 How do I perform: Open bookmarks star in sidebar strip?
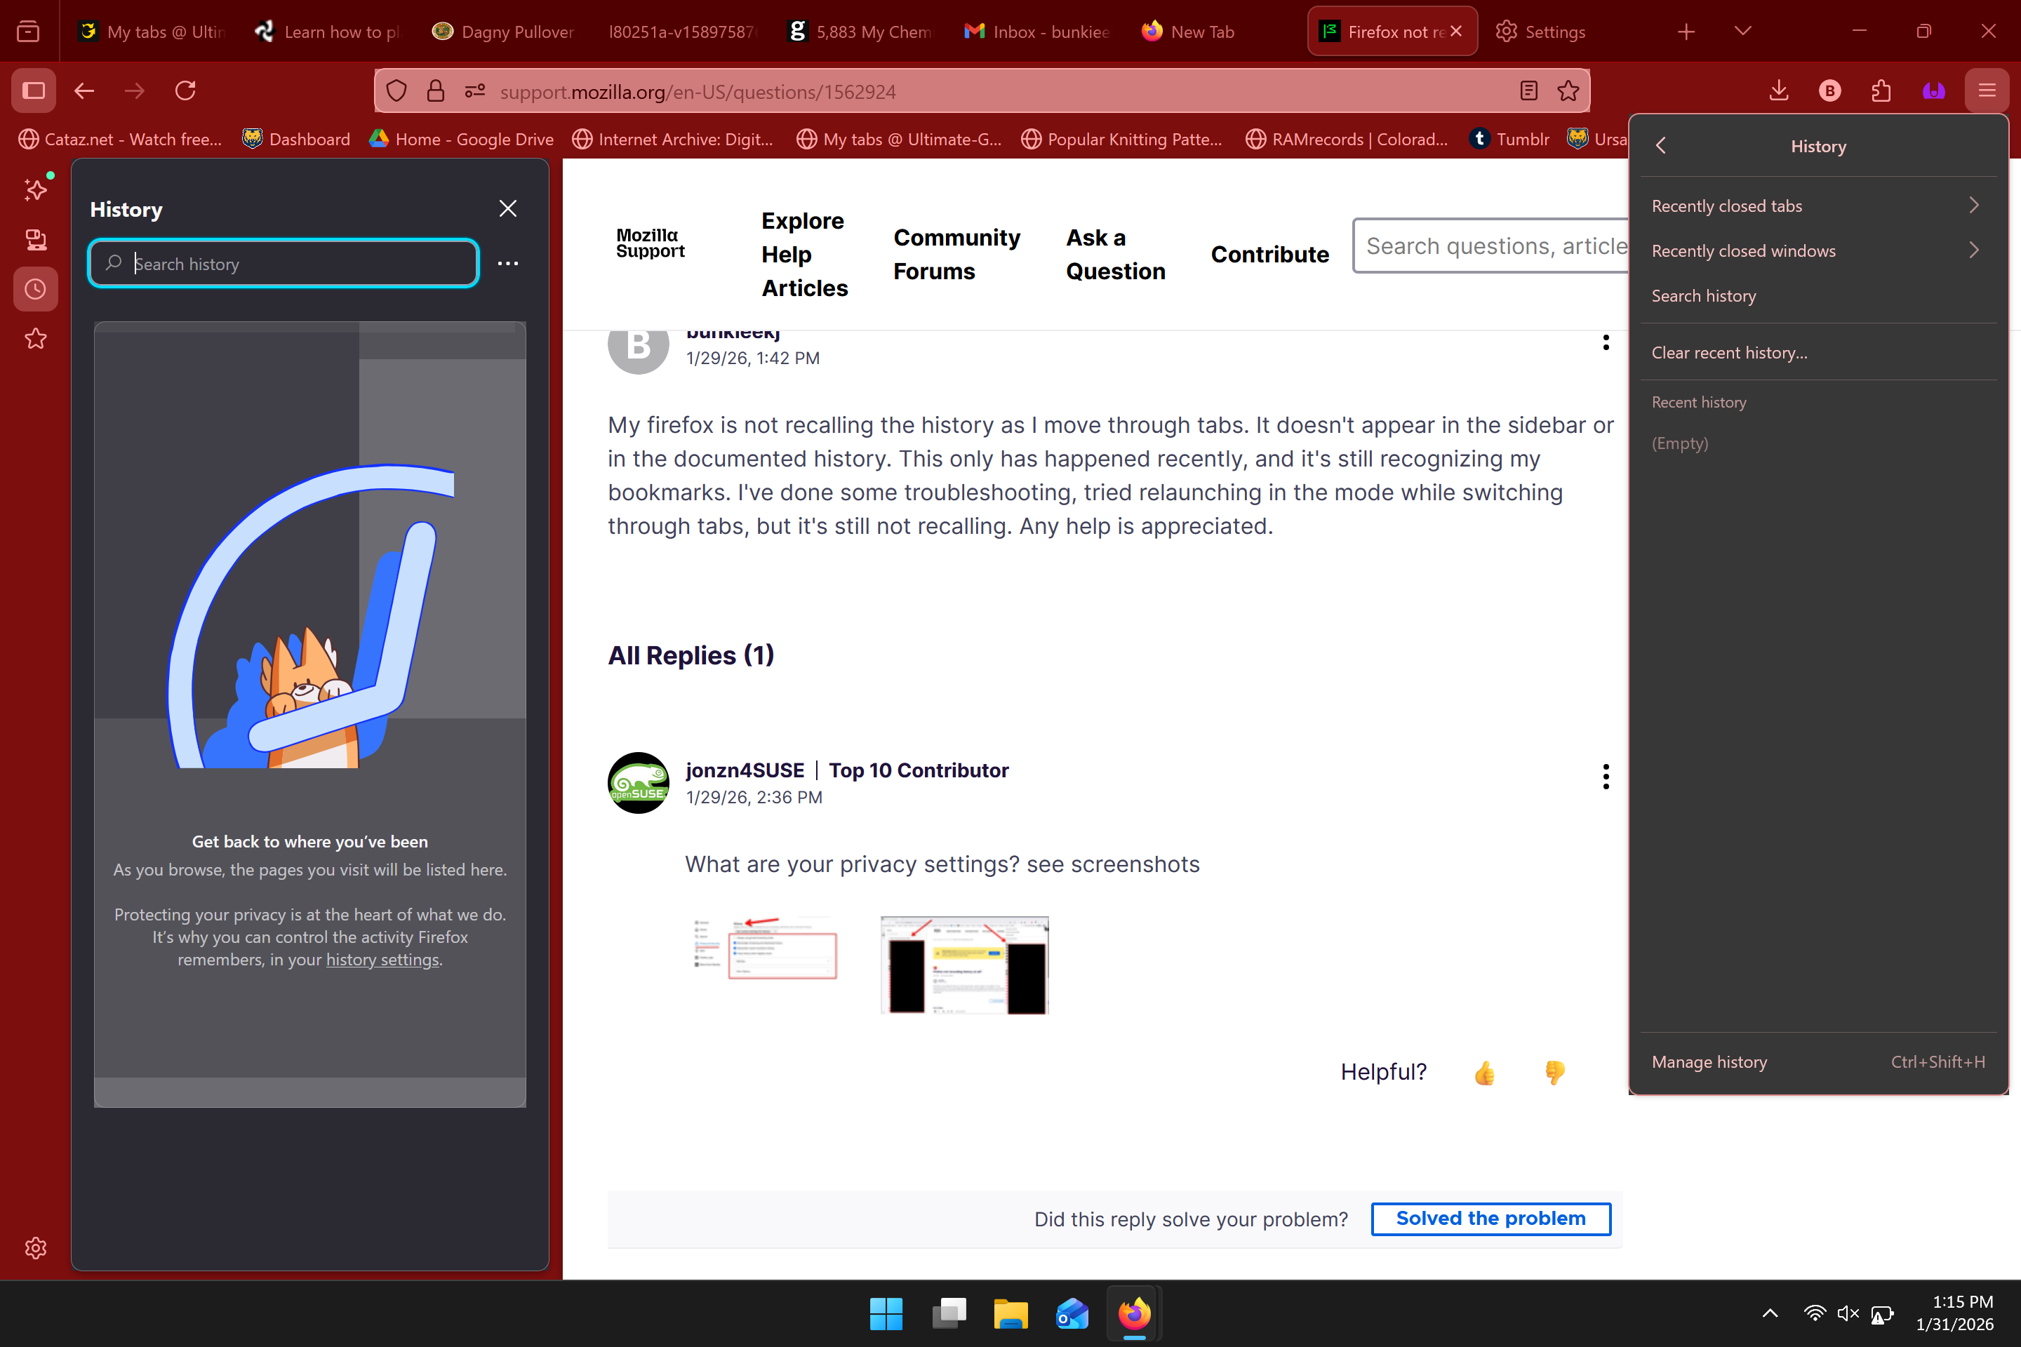tap(35, 338)
